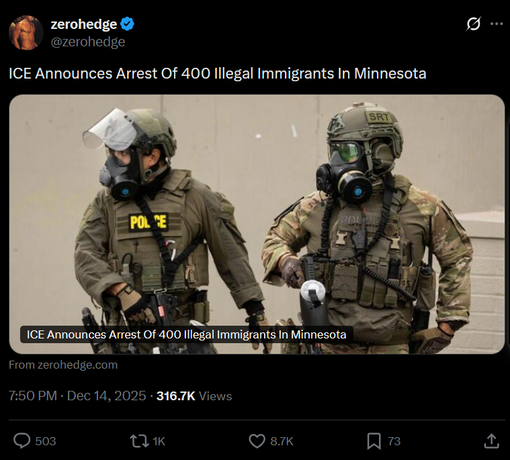Click the 7:50 PM Dec 14, 2025 timestamp
This screenshot has height=460, width=510.
[77, 396]
